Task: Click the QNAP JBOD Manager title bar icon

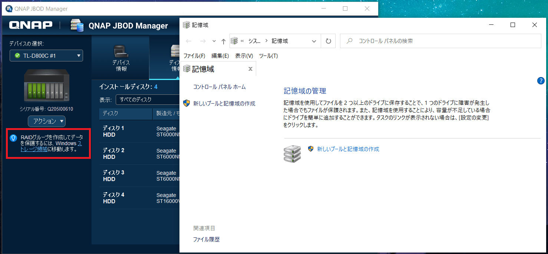Action: (x=9, y=9)
